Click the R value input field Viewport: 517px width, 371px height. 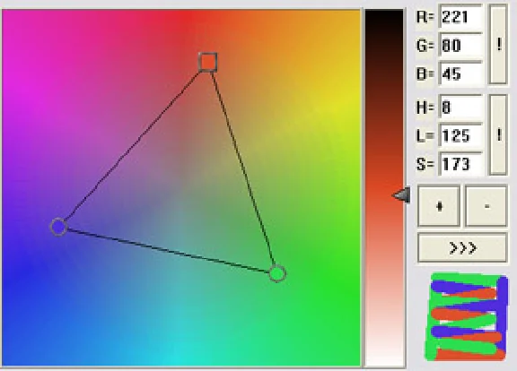[x=461, y=16]
